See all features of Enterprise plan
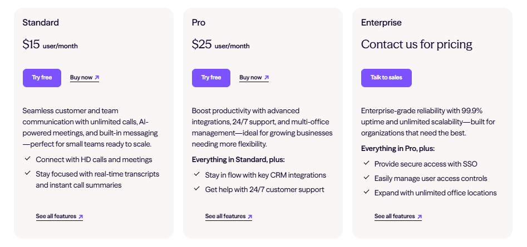This screenshot has height=247, width=527. point(395,216)
